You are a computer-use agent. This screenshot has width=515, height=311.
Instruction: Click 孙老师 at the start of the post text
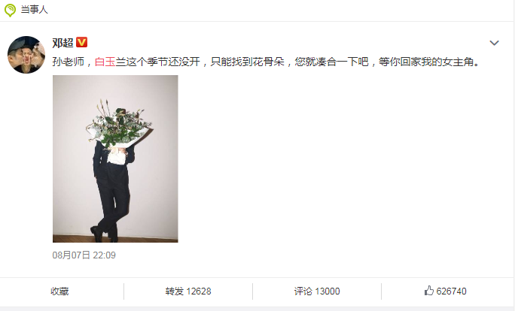click(68, 62)
